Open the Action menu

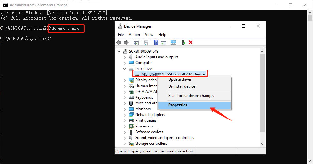[x=134, y=35]
